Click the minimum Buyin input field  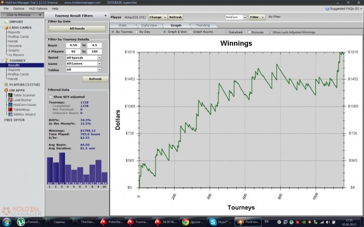point(73,45)
